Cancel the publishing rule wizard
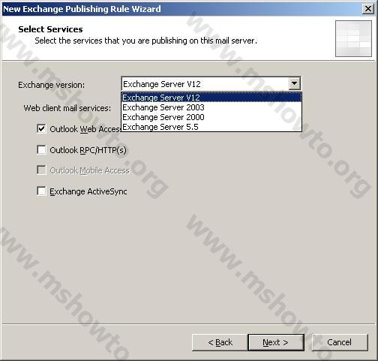 click(340, 342)
